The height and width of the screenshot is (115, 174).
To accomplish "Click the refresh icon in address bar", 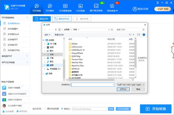I will tap(112, 30).
